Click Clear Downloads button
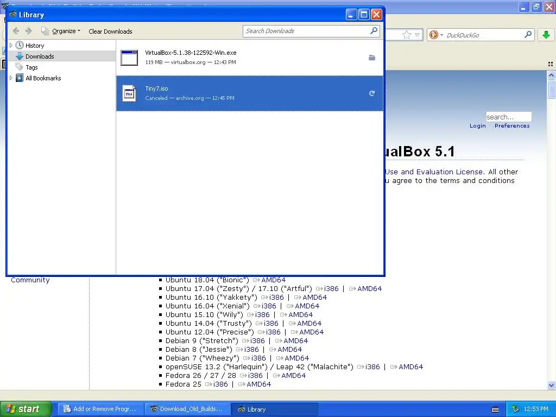The width and height of the screenshot is (556, 417). point(110,31)
